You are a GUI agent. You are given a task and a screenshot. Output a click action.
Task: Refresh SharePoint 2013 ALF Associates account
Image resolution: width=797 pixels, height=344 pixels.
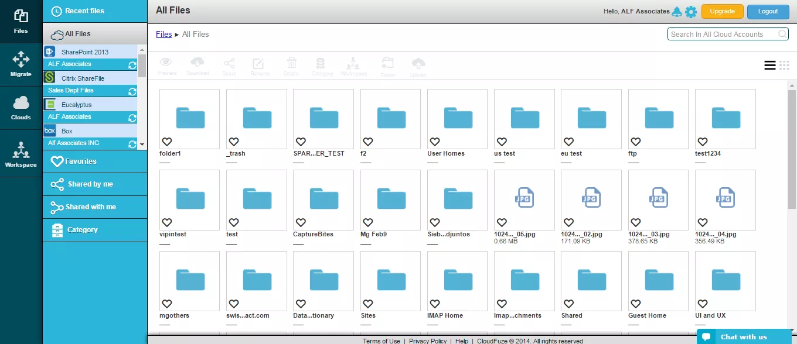coord(132,65)
